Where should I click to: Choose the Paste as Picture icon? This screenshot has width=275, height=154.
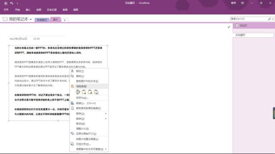pyautogui.click(x=96, y=92)
